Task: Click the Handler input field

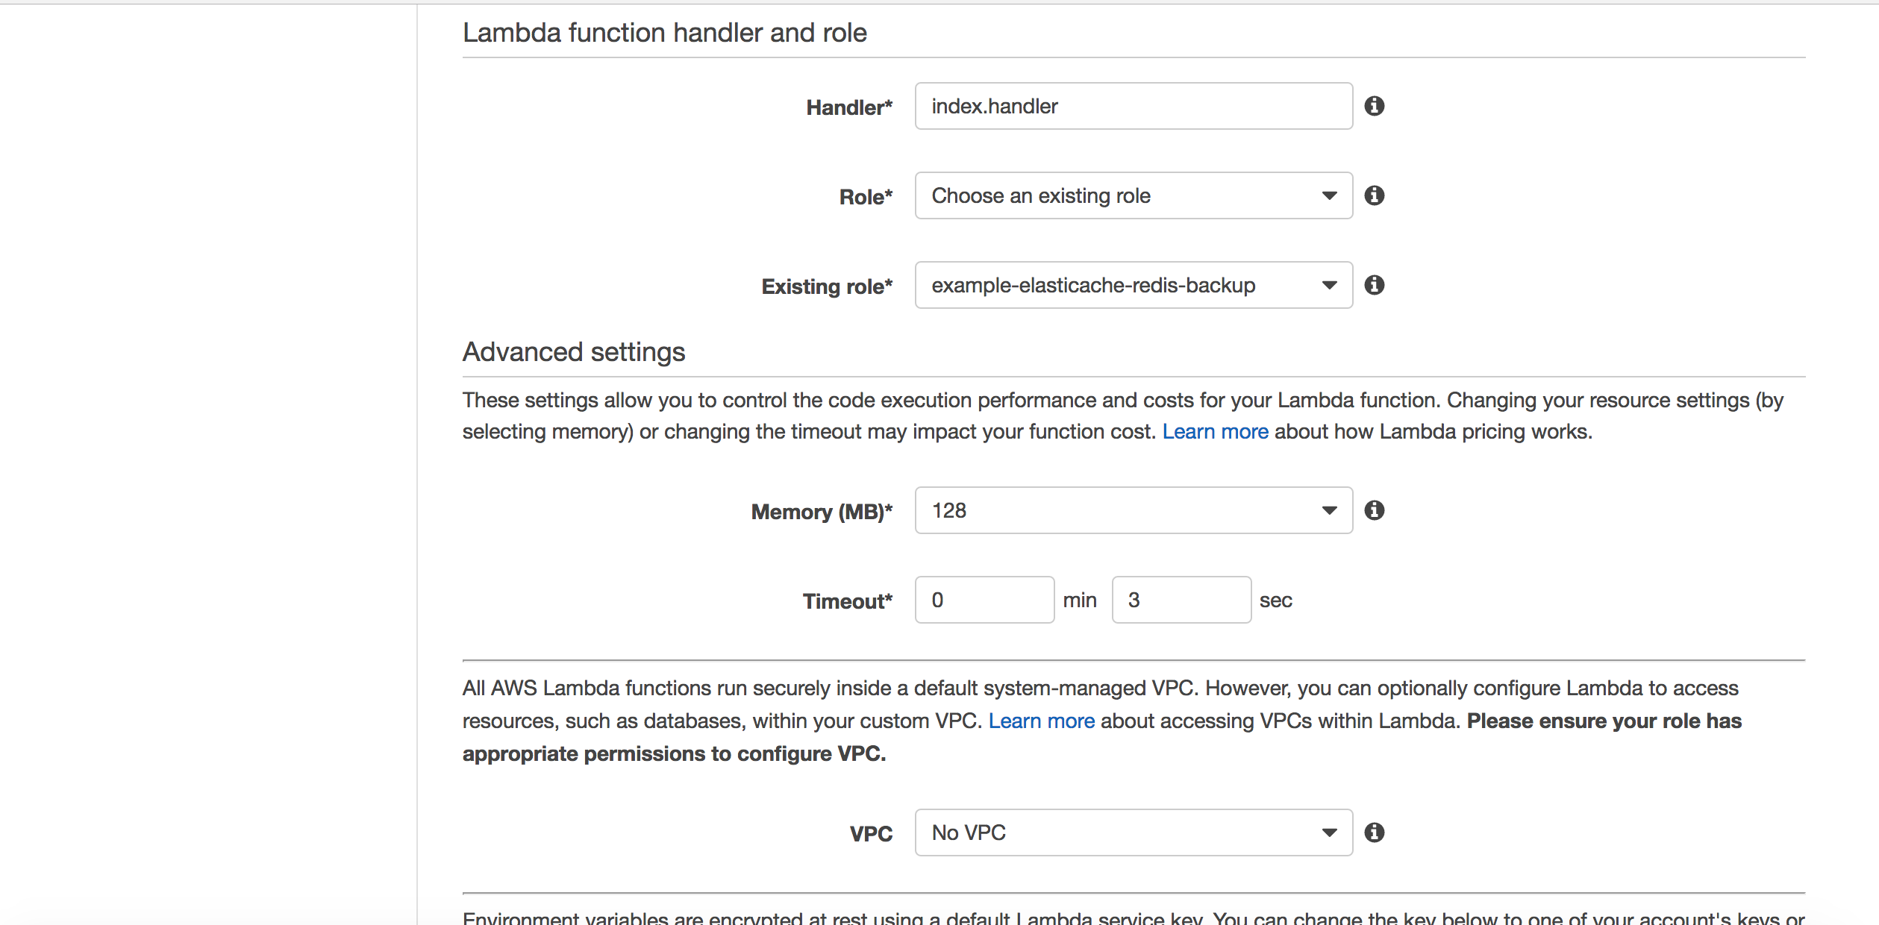Action: (1130, 105)
